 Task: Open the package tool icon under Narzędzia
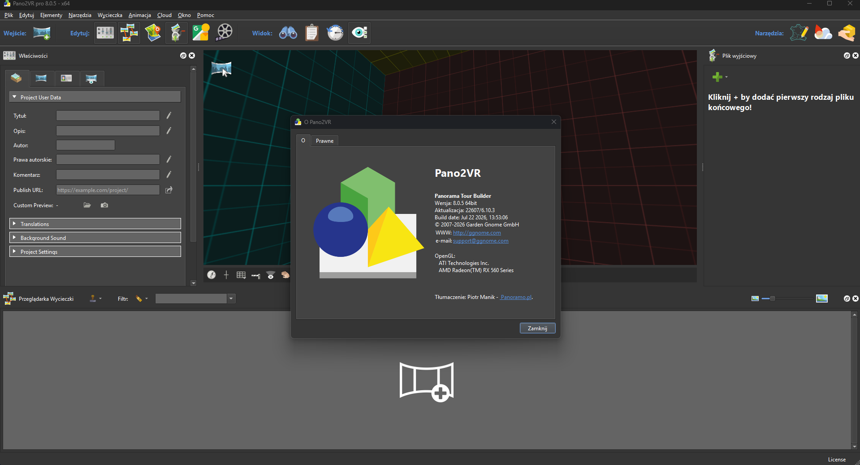coord(847,33)
